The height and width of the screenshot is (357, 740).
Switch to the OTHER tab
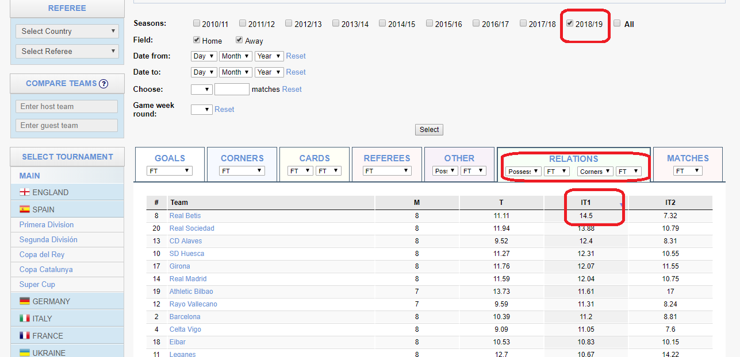pyautogui.click(x=459, y=158)
